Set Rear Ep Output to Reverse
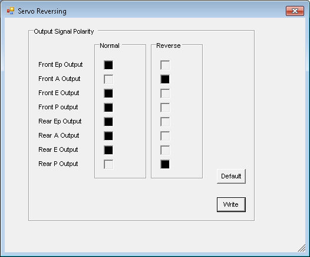 click(x=165, y=122)
